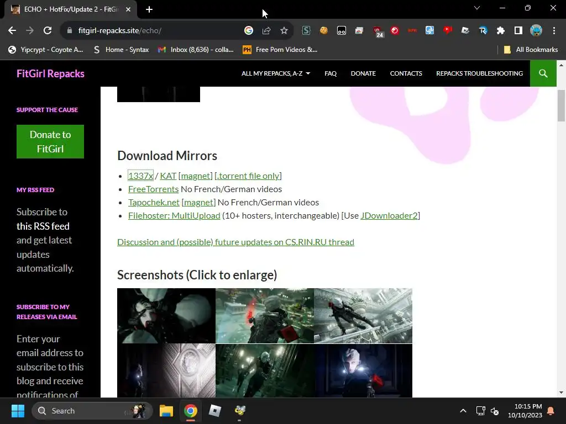Open a new browser tab
Image resolution: width=566 pixels, height=424 pixels.
pos(149,9)
